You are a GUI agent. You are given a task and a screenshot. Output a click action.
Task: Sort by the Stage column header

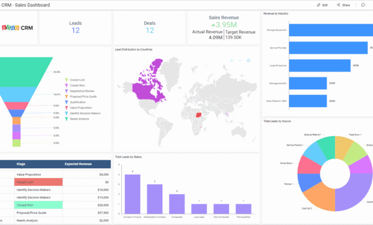point(21,164)
